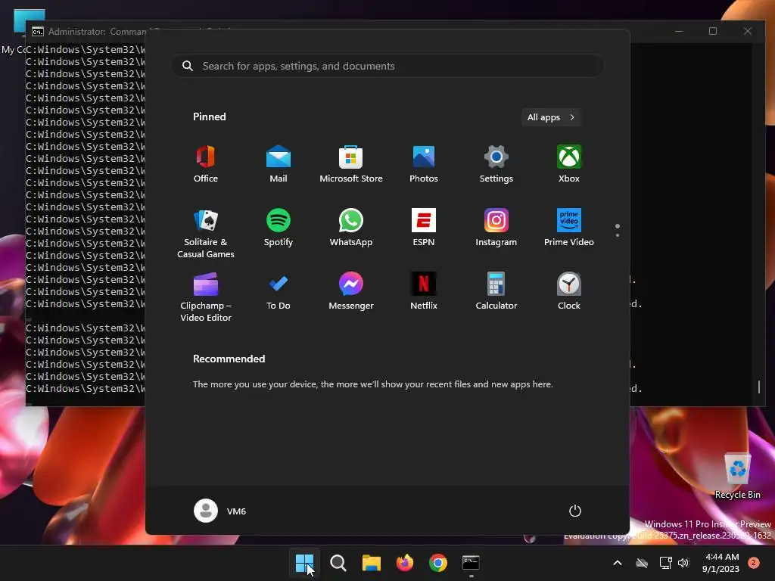Launch Google Chrome from taskbar
This screenshot has width=775, height=581.
tap(438, 563)
